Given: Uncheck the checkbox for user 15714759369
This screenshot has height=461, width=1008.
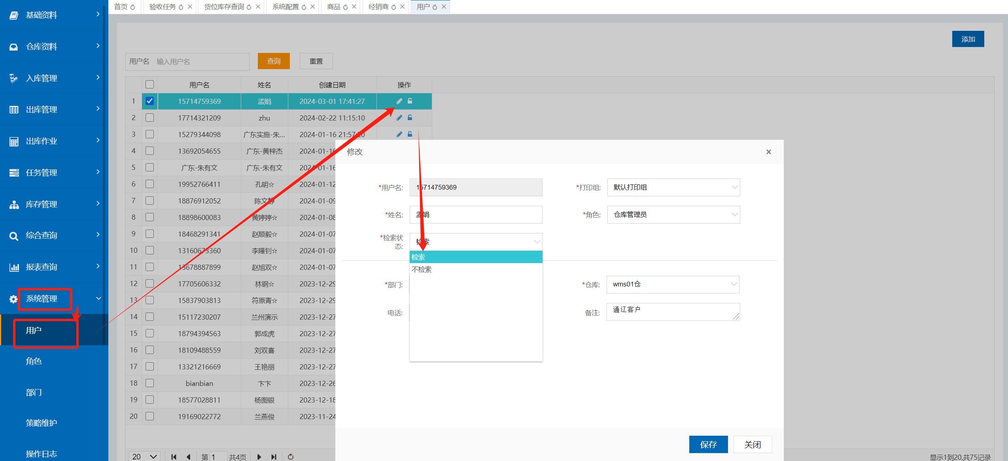Looking at the screenshot, I should [x=149, y=101].
